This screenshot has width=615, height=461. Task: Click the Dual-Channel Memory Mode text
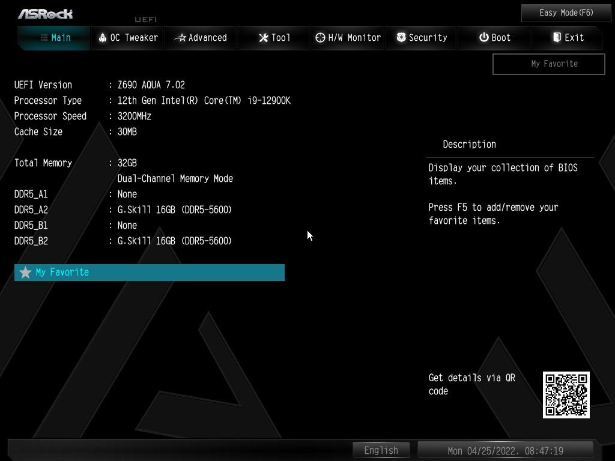pos(175,179)
